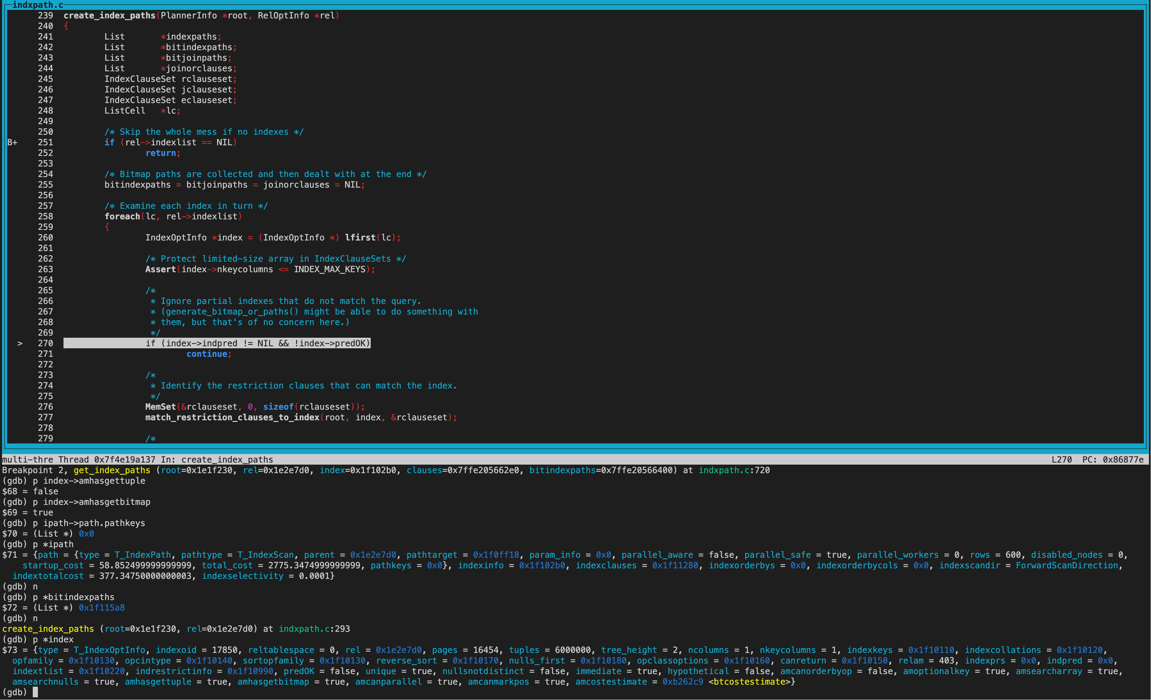The width and height of the screenshot is (1151, 700).
Task: Click the current-line arrow marker at line 270
Action: (19, 343)
